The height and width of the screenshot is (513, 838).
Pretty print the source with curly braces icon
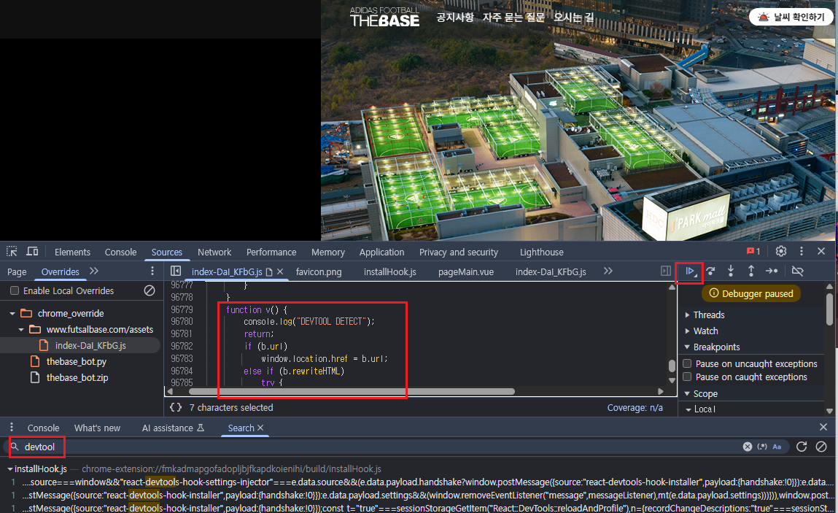point(176,408)
